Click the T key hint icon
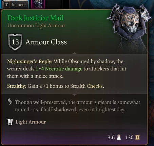Viewport: 154px width, 146px height. click(x=7, y=5)
